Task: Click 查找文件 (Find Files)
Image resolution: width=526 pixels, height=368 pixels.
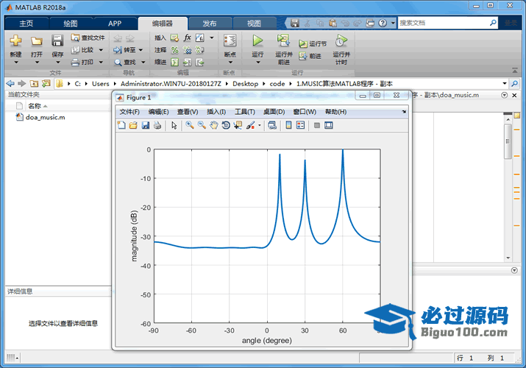Action: 88,38
